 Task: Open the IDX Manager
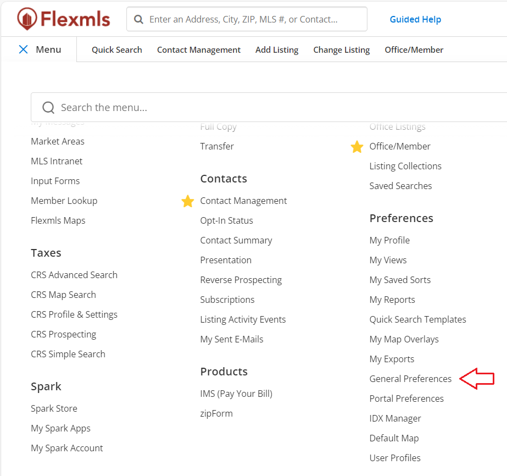click(x=395, y=418)
